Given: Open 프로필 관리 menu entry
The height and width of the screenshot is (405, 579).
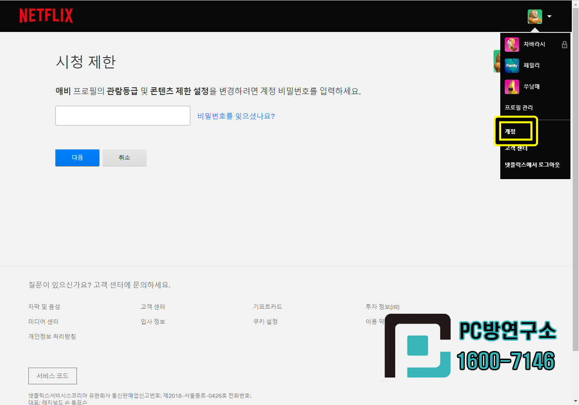Looking at the screenshot, I should click(519, 108).
